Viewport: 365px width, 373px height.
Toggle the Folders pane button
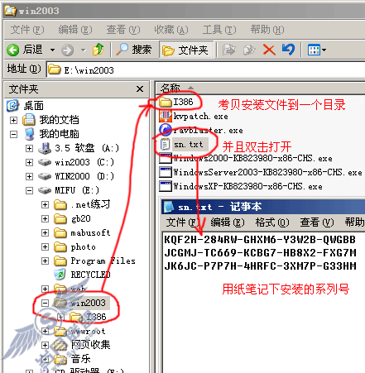(186, 50)
